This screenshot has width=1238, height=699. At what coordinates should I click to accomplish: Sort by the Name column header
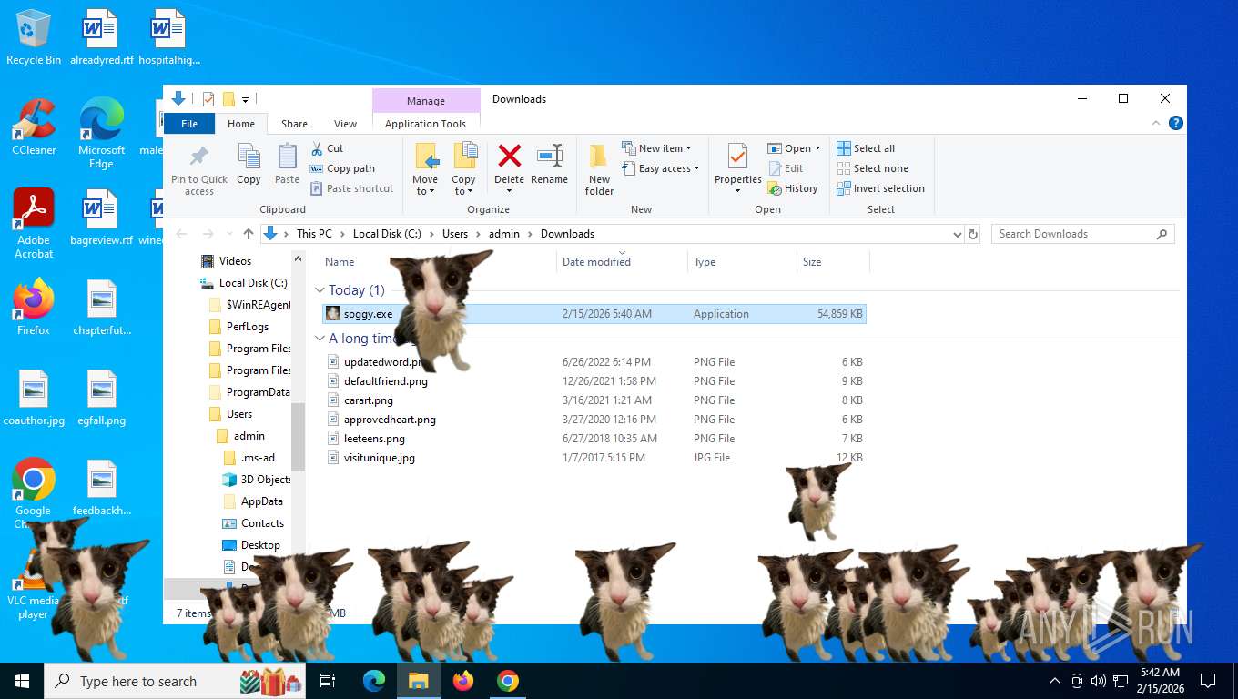click(340, 262)
